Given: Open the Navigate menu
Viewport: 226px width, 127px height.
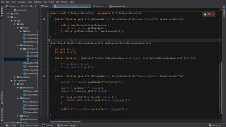Looking at the screenshot, I should pos(22,2).
